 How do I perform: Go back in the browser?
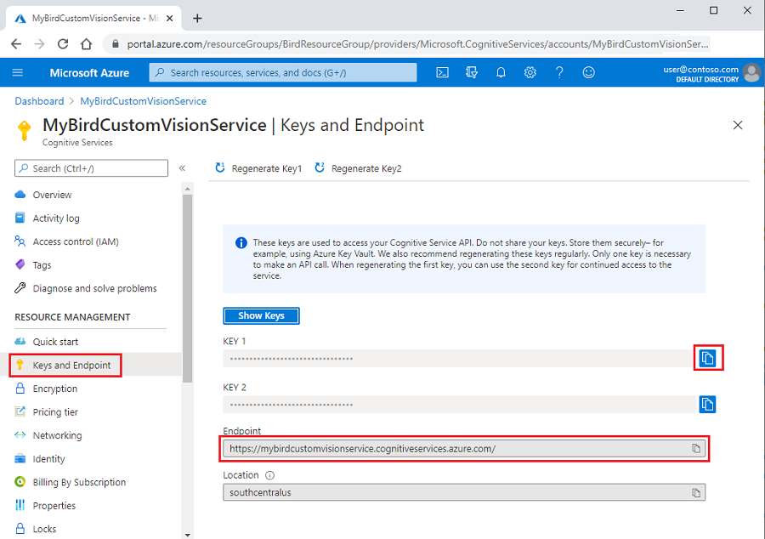tap(16, 44)
